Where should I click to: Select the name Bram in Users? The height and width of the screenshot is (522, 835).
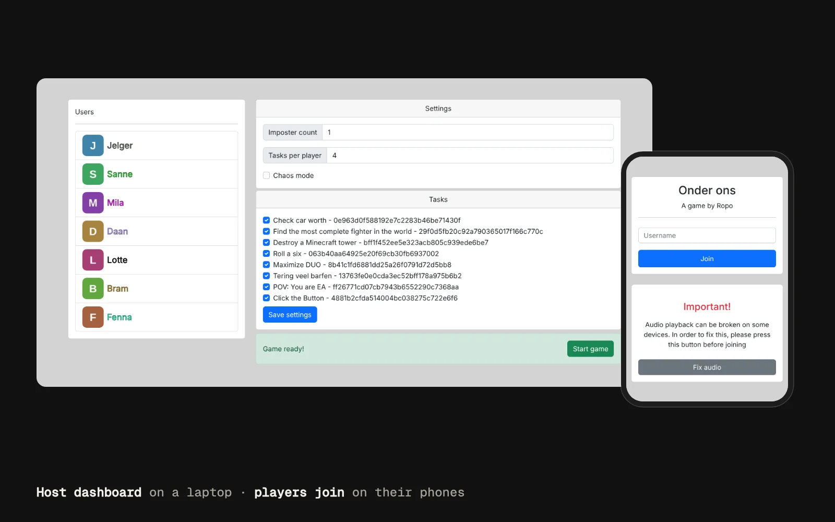point(117,289)
